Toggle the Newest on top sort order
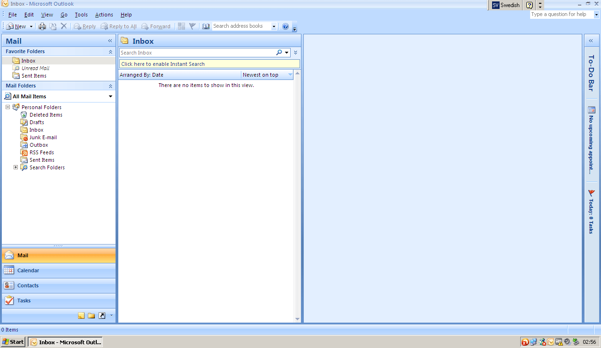Screen dimensions: 601x348 coord(268,75)
